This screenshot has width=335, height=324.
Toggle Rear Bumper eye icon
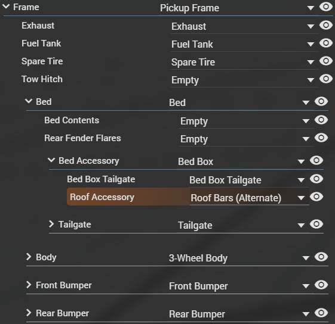pyautogui.click(x=321, y=313)
